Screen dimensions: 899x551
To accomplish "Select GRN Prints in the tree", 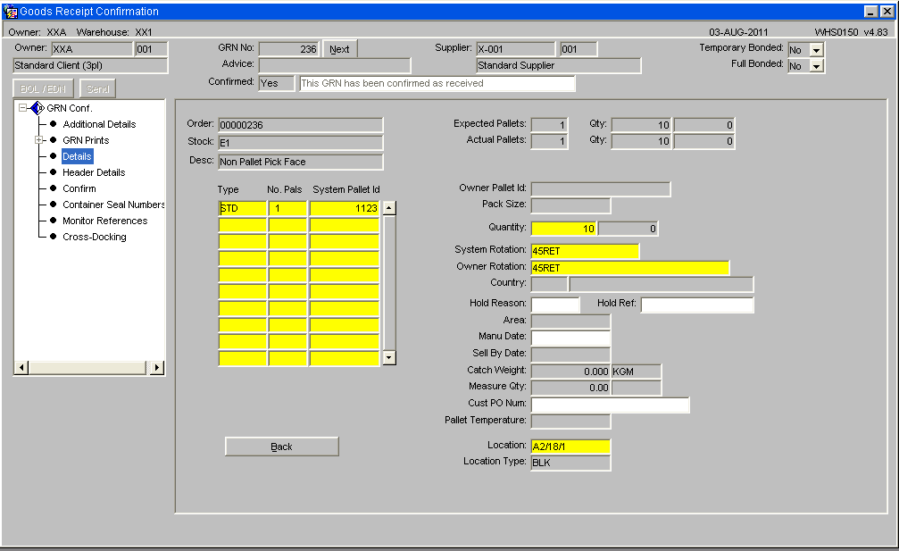I will 86,140.
